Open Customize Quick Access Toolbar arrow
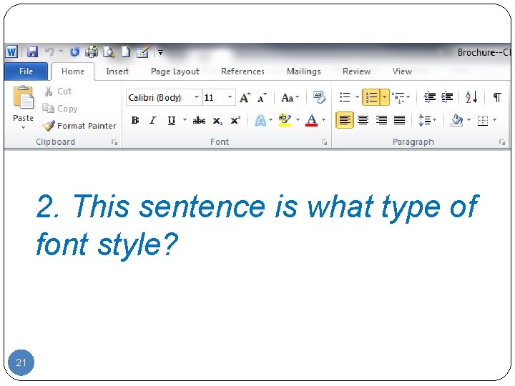Screen dimensions: 515x386 (160, 52)
